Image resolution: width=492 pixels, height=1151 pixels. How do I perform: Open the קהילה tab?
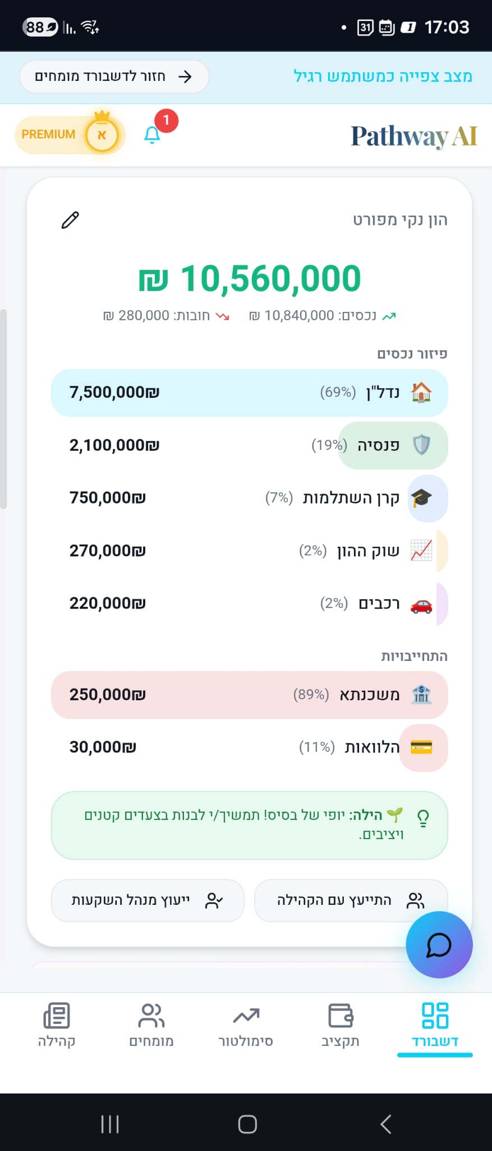point(57,1025)
